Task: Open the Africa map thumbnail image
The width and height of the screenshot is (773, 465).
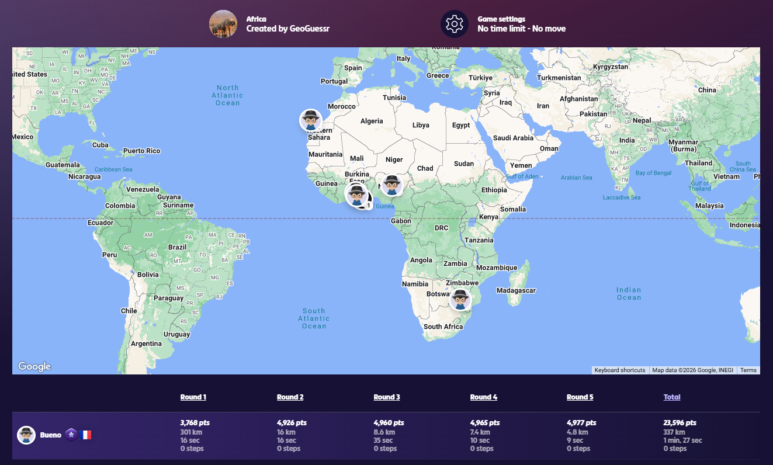Action: (x=223, y=24)
